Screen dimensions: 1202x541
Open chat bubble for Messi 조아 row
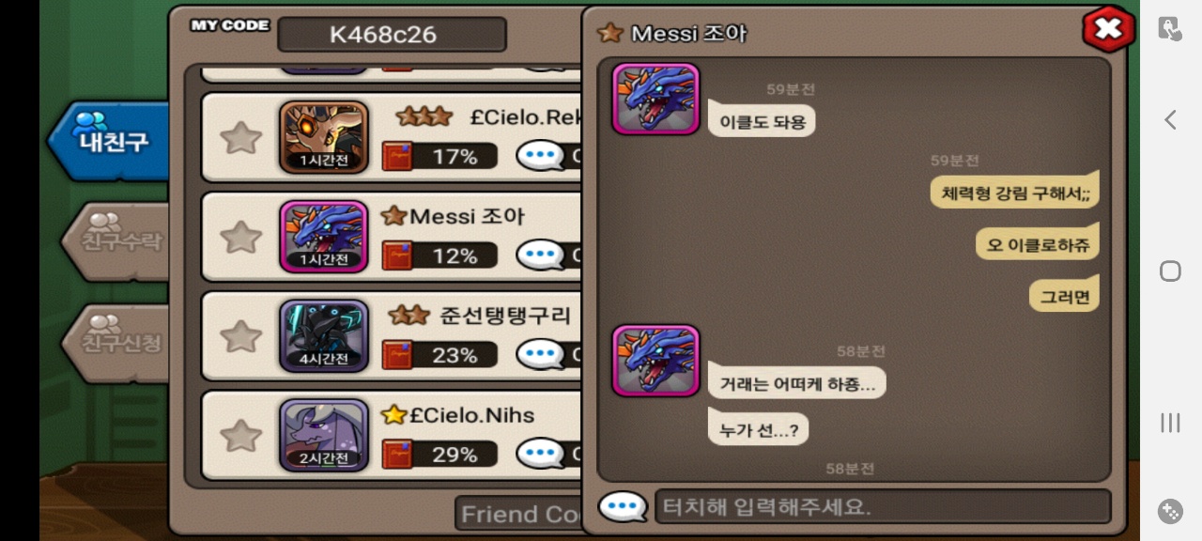(541, 255)
